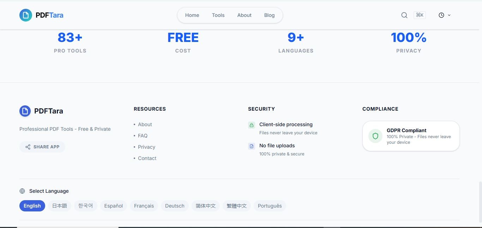This screenshot has width=482, height=228.
Task: Open the ⌘K shortcut badge
Action: point(420,15)
